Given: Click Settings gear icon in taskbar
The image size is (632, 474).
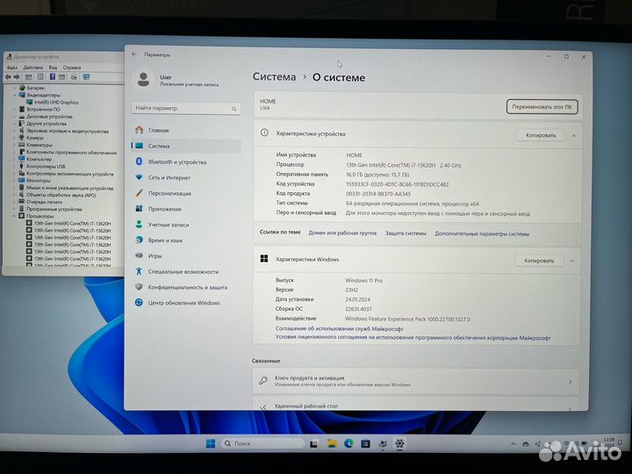Looking at the screenshot, I should coord(399,444).
